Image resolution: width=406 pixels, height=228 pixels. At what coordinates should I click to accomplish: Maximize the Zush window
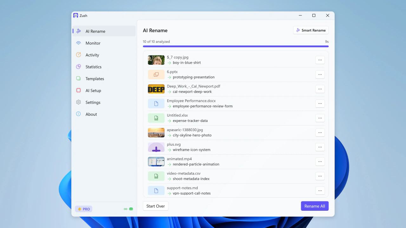[x=314, y=16]
